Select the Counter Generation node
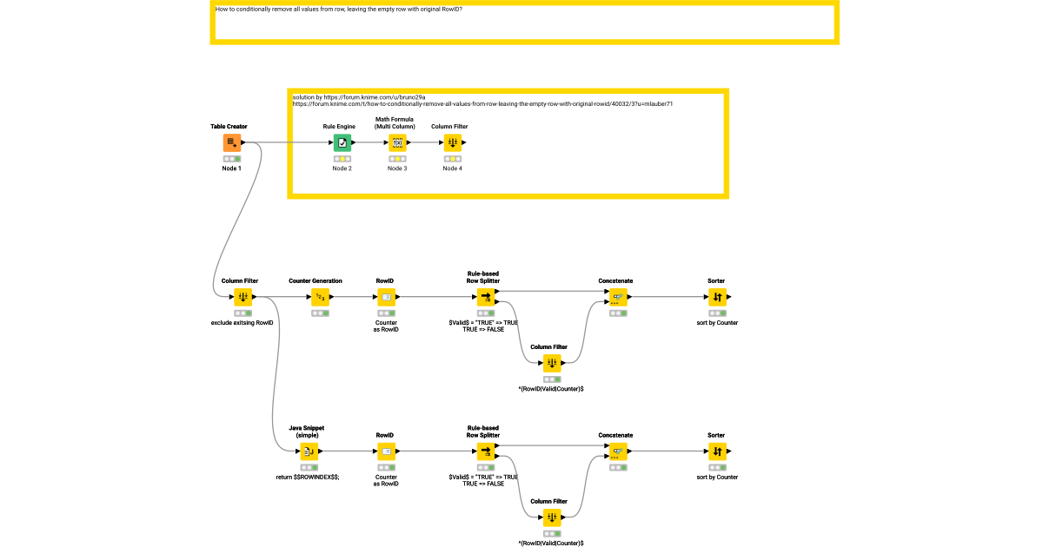The width and height of the screenshot is (1043, 547). click(318, 297)
